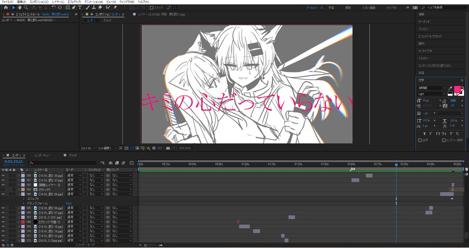Toggle the shy layers icon in timeline
The height and width of the screenshot is (248, 469).
pyautogui.click(x=111, y=163)
